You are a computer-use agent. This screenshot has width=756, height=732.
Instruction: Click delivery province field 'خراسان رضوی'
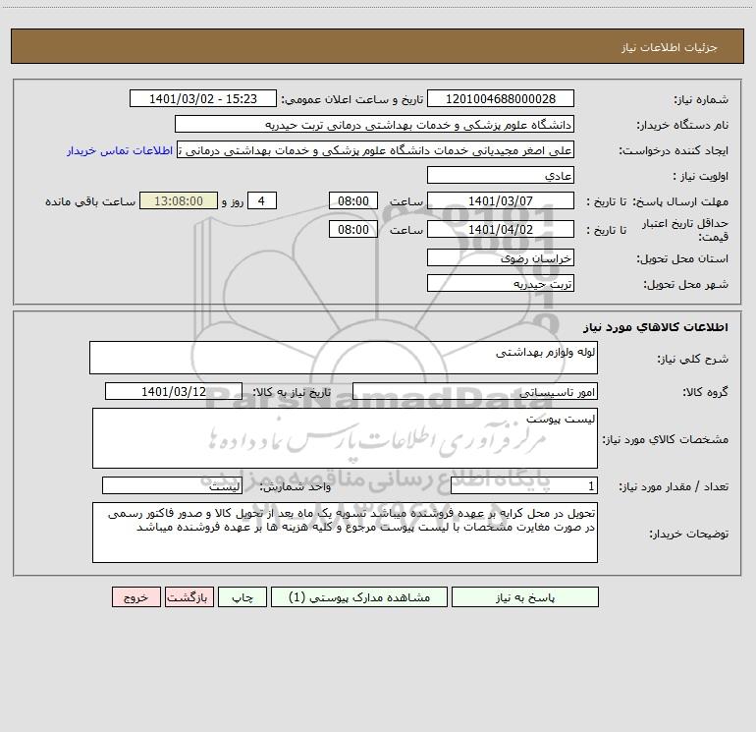click(501, 257)
